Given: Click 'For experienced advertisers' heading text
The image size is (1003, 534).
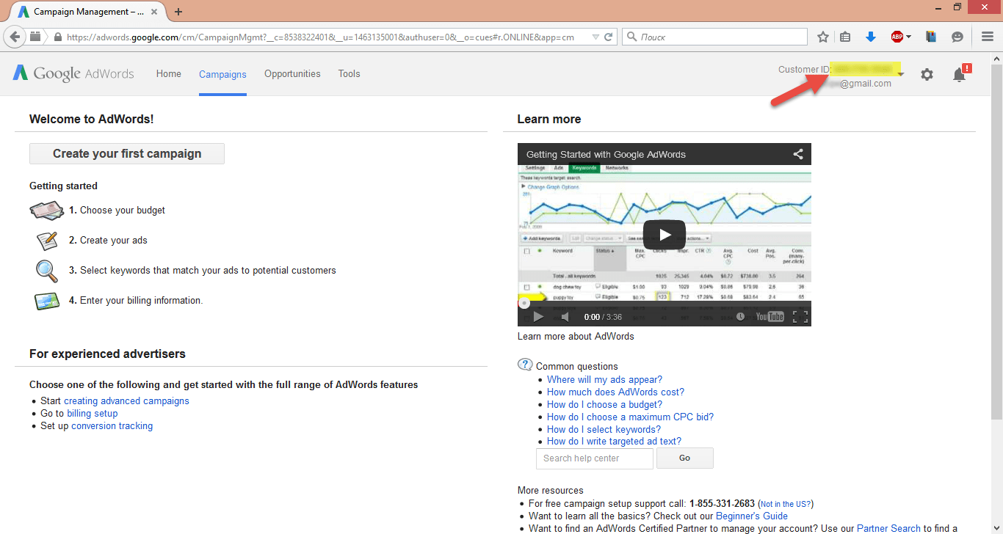Looking at the screenshot, I should (107, 354).
